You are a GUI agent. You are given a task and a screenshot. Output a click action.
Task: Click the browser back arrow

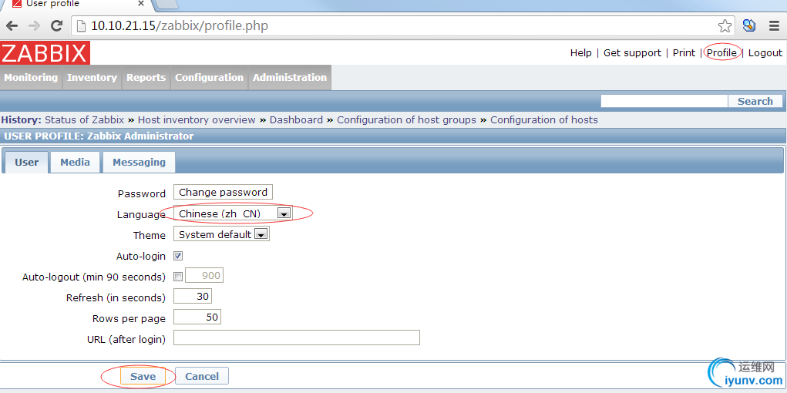click(12, 26)
